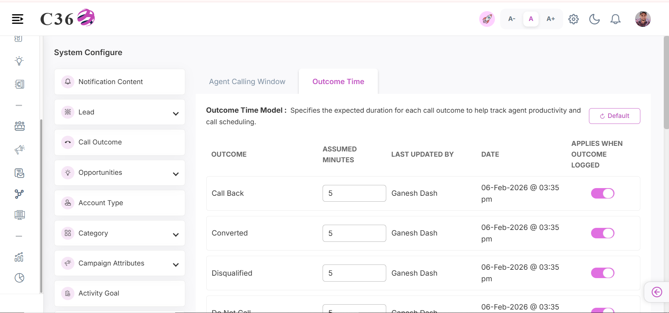
Task: Click the lightbulb icon beside Opportunities
Action: point(68,172)
